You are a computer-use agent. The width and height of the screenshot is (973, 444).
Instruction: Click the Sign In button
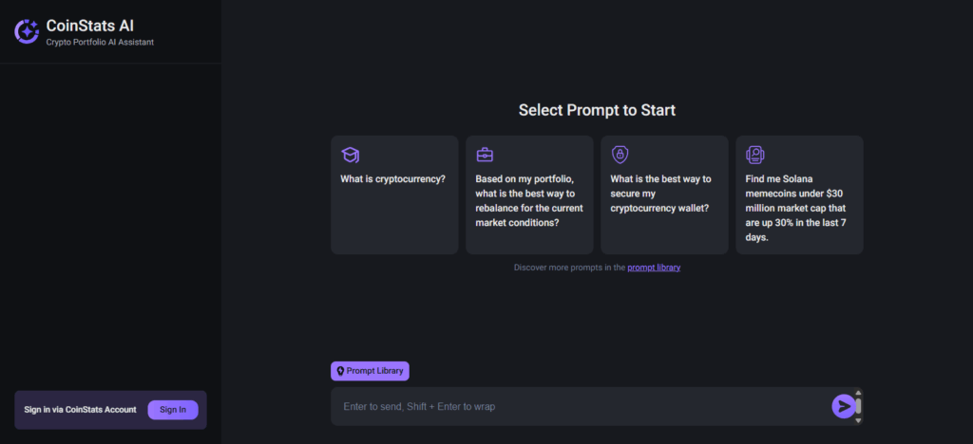(x=173, y=410)
